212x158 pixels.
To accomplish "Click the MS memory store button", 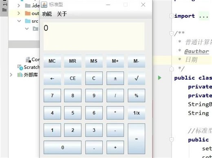I will pos(94,61).
